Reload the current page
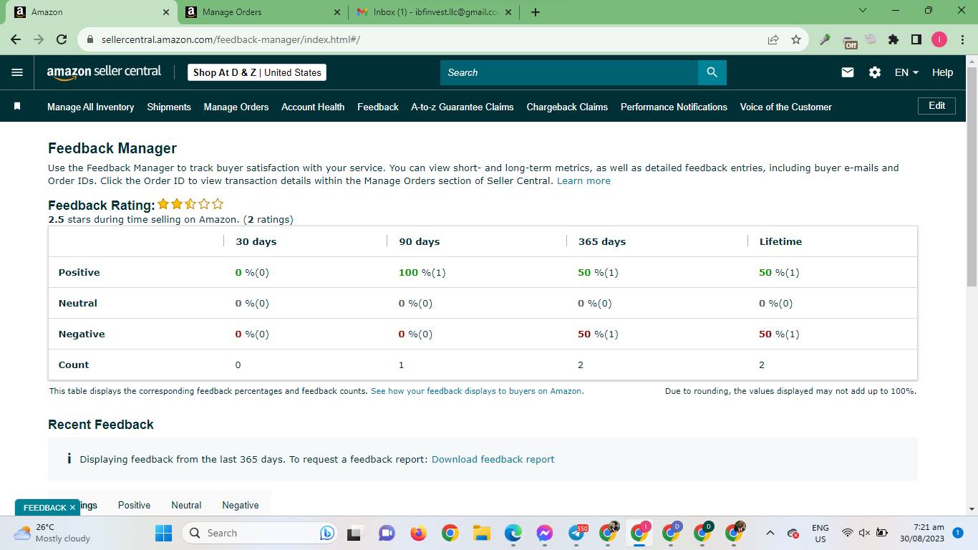This screenshot has width=978, height=550. point(62,40)
